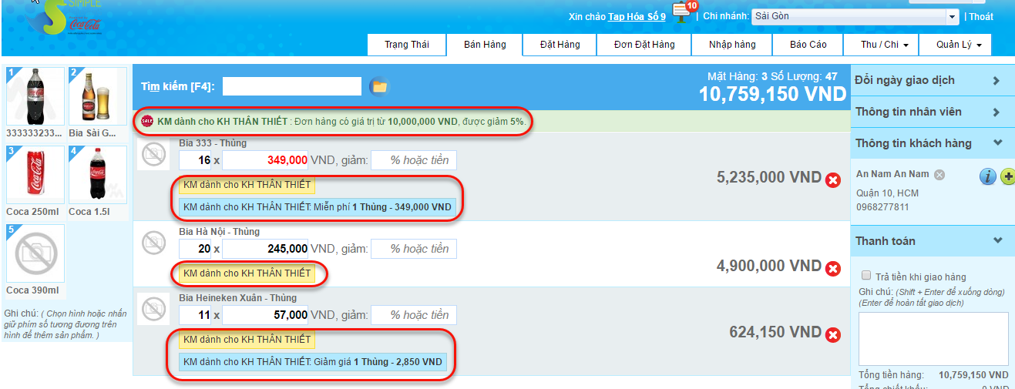Remove Bia 333 line with red X
This screenshot has width=1015, height=389.
tap(833, 180)
